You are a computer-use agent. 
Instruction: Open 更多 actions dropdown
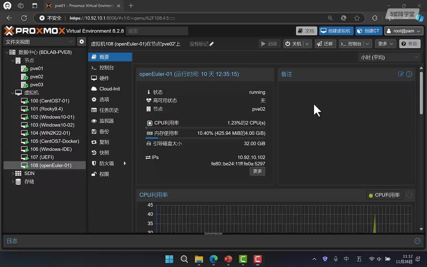point(385,44)
